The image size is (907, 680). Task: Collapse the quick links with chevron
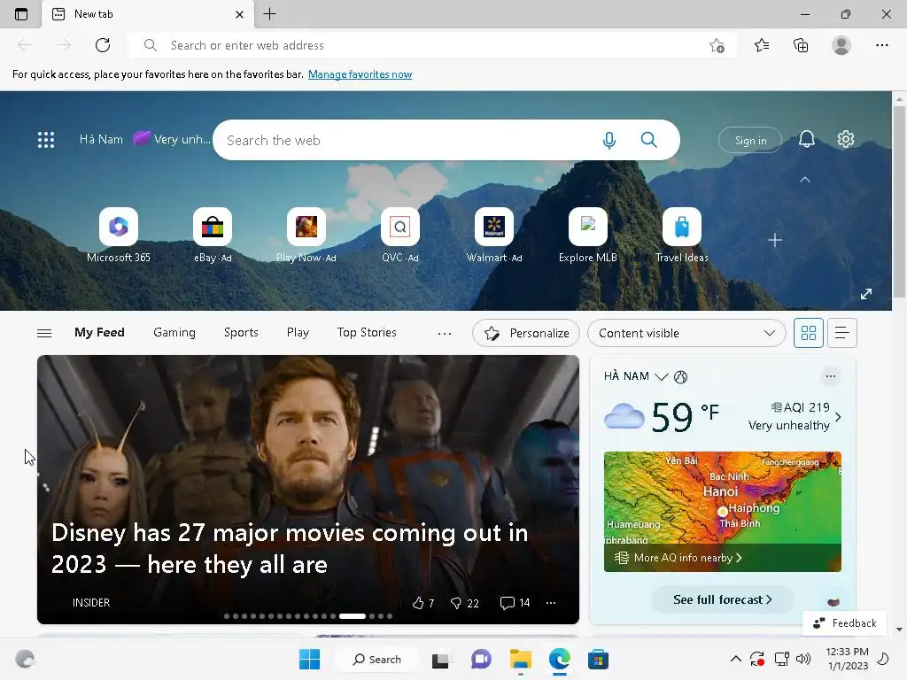[x=804, y=180]
